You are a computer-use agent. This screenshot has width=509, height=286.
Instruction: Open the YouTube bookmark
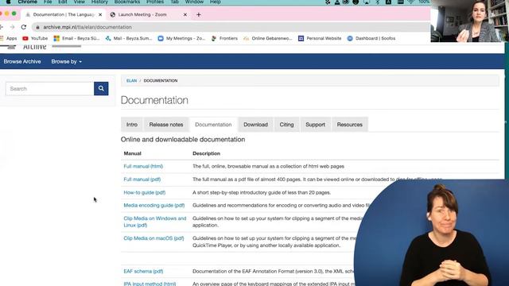pos(35,38)
